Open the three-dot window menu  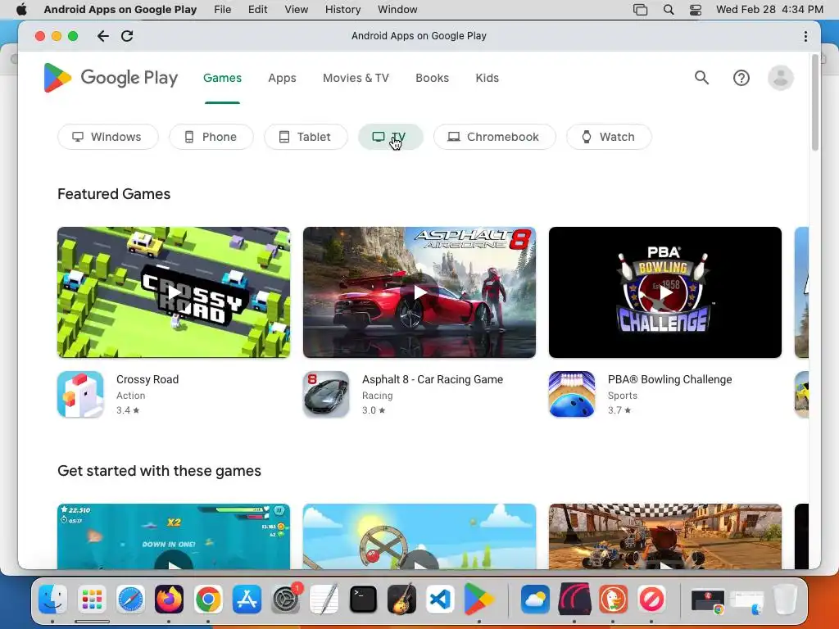805,36
